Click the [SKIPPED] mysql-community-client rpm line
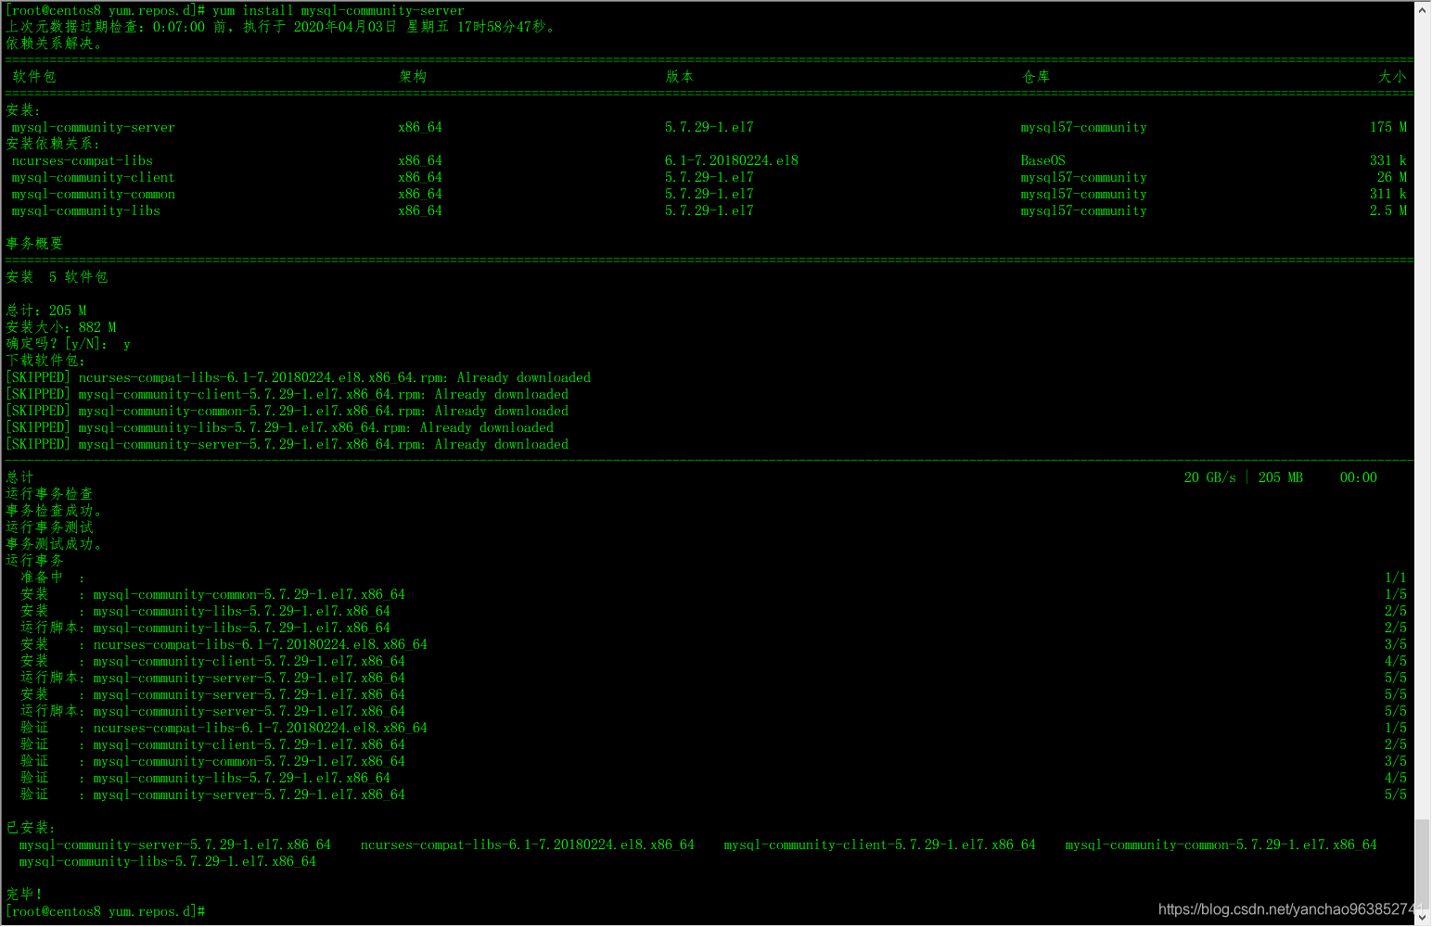The height and width of the screenshot is (927, 1432). tap(287, 394)
